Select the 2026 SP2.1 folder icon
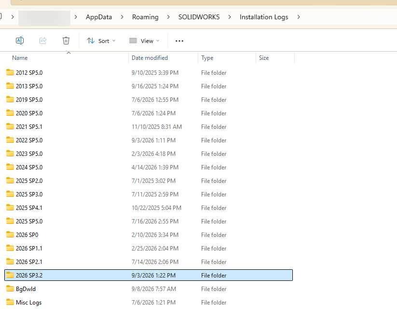 click(10, 262)
